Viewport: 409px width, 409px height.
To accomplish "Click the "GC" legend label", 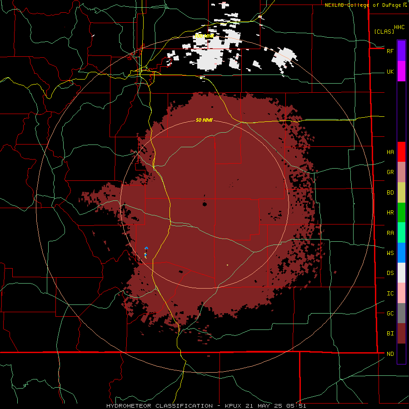I will coord(390,314).
